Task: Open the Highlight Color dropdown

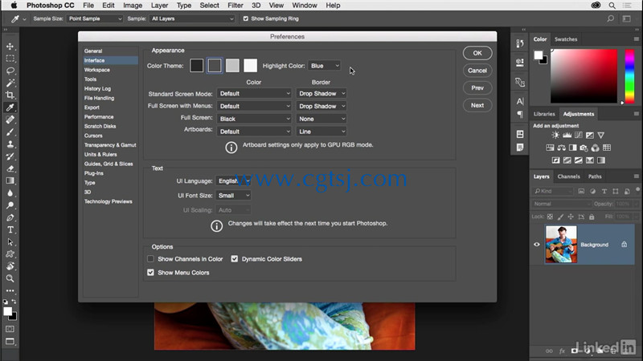Action: point(325,66)
